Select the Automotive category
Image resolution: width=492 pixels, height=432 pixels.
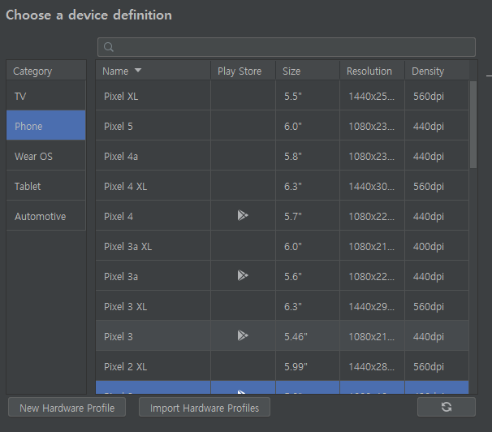click(45, 217)
